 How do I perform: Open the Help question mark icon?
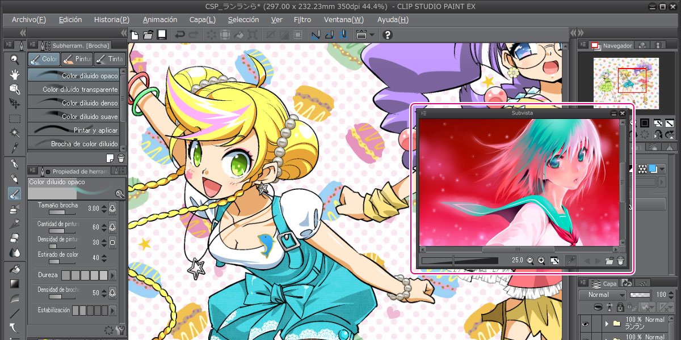tap(388, 35)
